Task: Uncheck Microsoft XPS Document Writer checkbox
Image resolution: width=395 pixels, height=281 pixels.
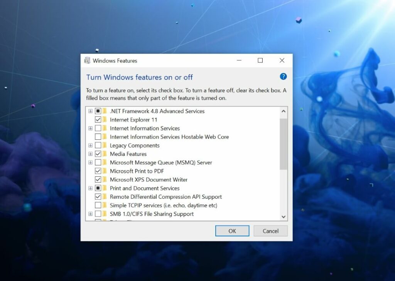Action: tap(98, 179)
